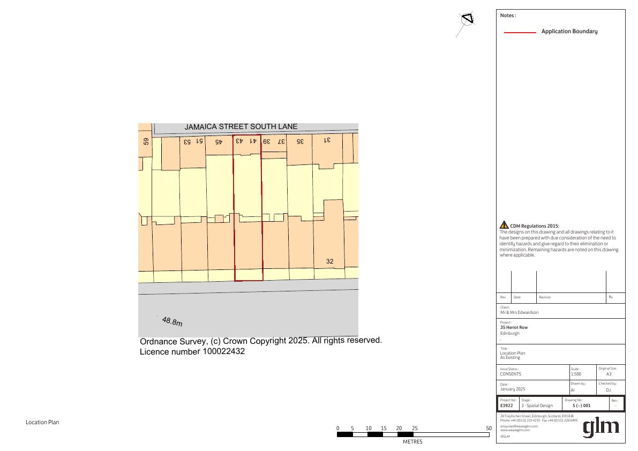This screenshot has height=451, width=638.
Task: Click house number 41 on the map
Action: click(253, 141)
